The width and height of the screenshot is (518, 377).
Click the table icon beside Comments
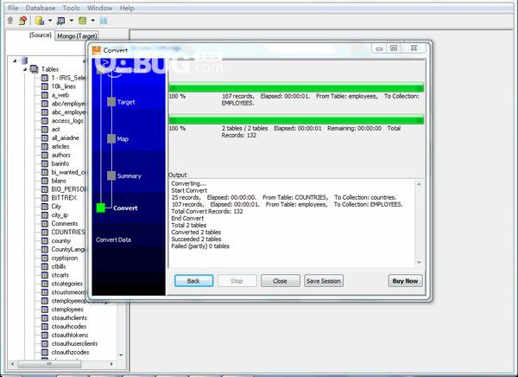coord(45,224)
